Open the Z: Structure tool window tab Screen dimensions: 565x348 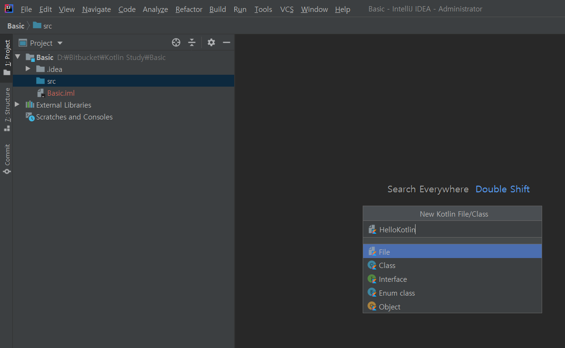7,109
